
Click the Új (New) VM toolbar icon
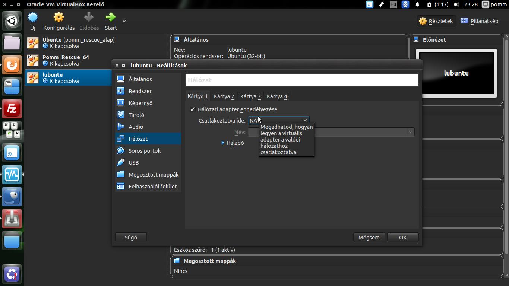click(x=33, y=17)
